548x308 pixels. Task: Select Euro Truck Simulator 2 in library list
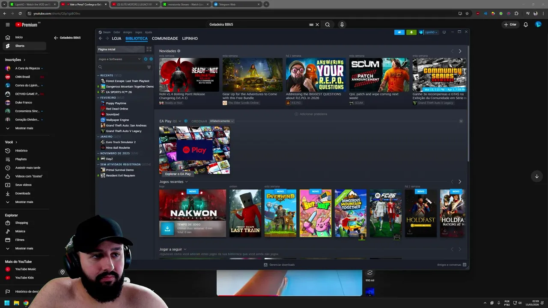click(x=121, y=142)
